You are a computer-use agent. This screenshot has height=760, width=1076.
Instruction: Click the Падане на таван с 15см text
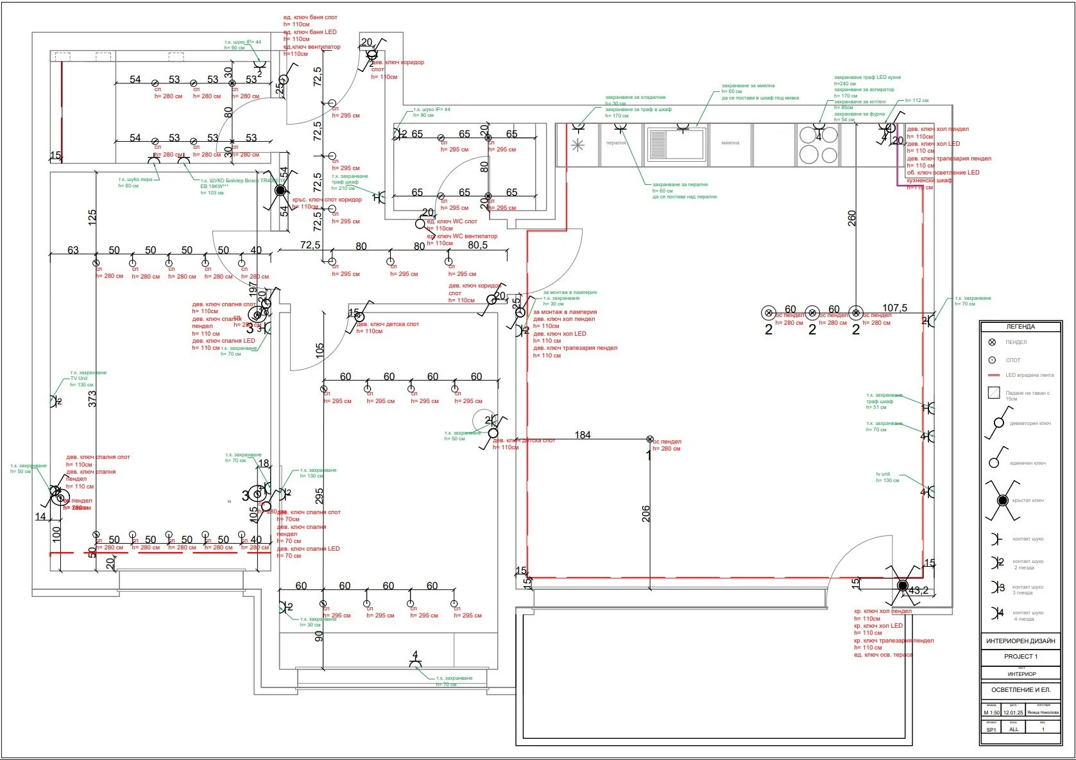coord(1028,395)
